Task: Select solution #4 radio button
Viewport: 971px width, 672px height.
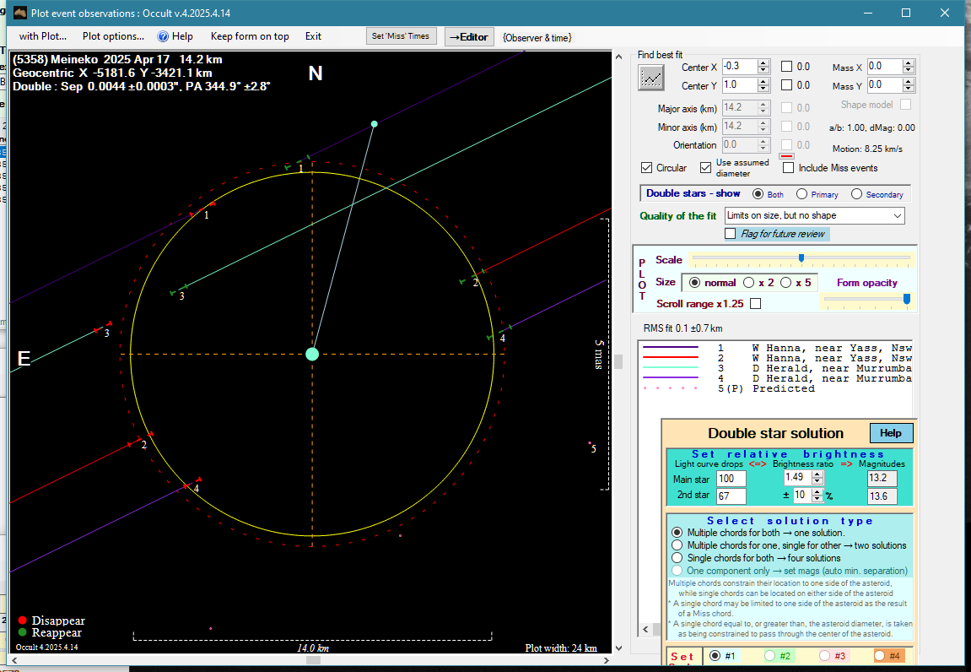Action: coord(879,655)
